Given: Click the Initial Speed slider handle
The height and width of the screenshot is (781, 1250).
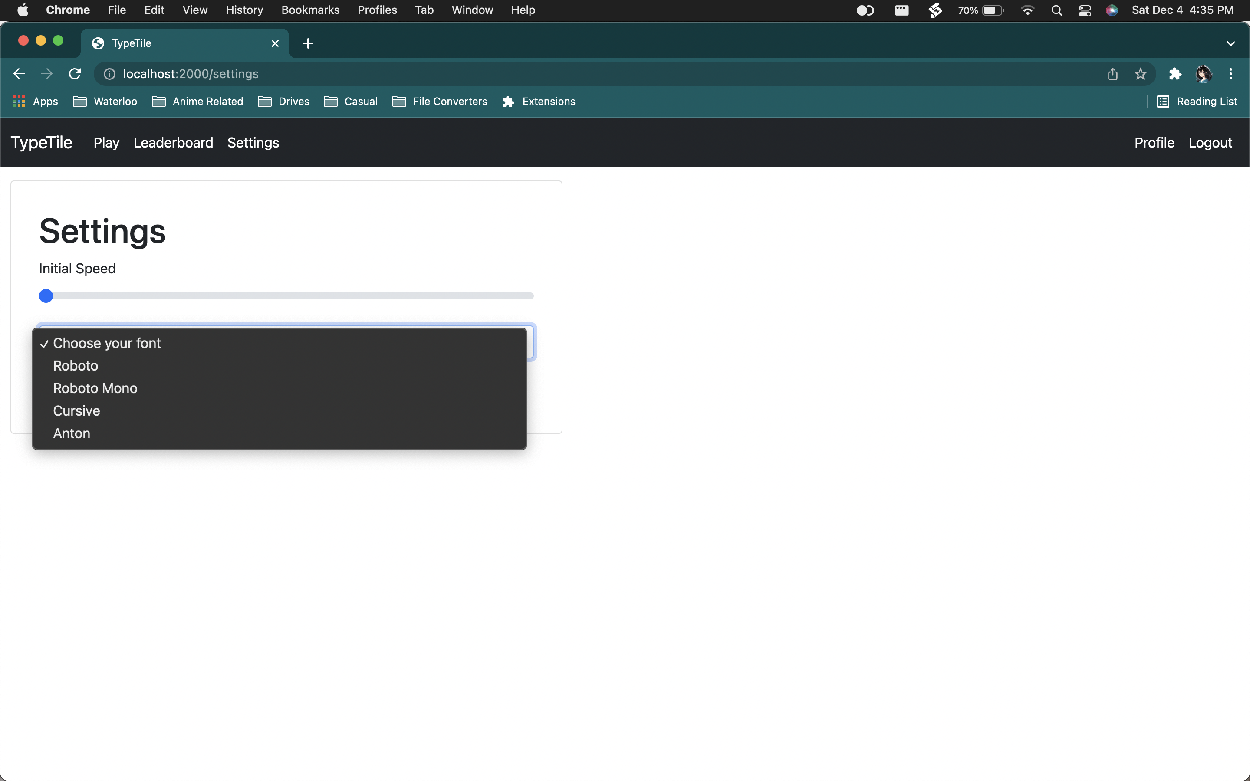Looking at the screenshot, I should (x=46, y=296).
